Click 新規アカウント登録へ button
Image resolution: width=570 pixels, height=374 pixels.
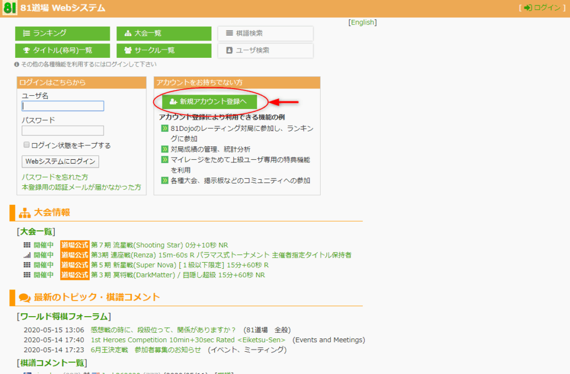tap(209, 101)
